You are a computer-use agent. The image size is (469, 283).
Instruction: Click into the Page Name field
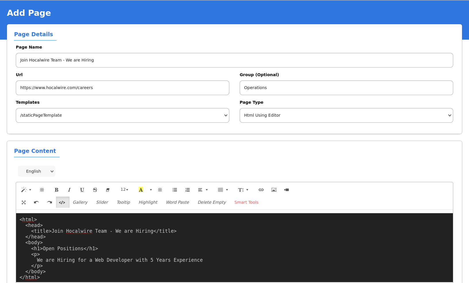234,60
